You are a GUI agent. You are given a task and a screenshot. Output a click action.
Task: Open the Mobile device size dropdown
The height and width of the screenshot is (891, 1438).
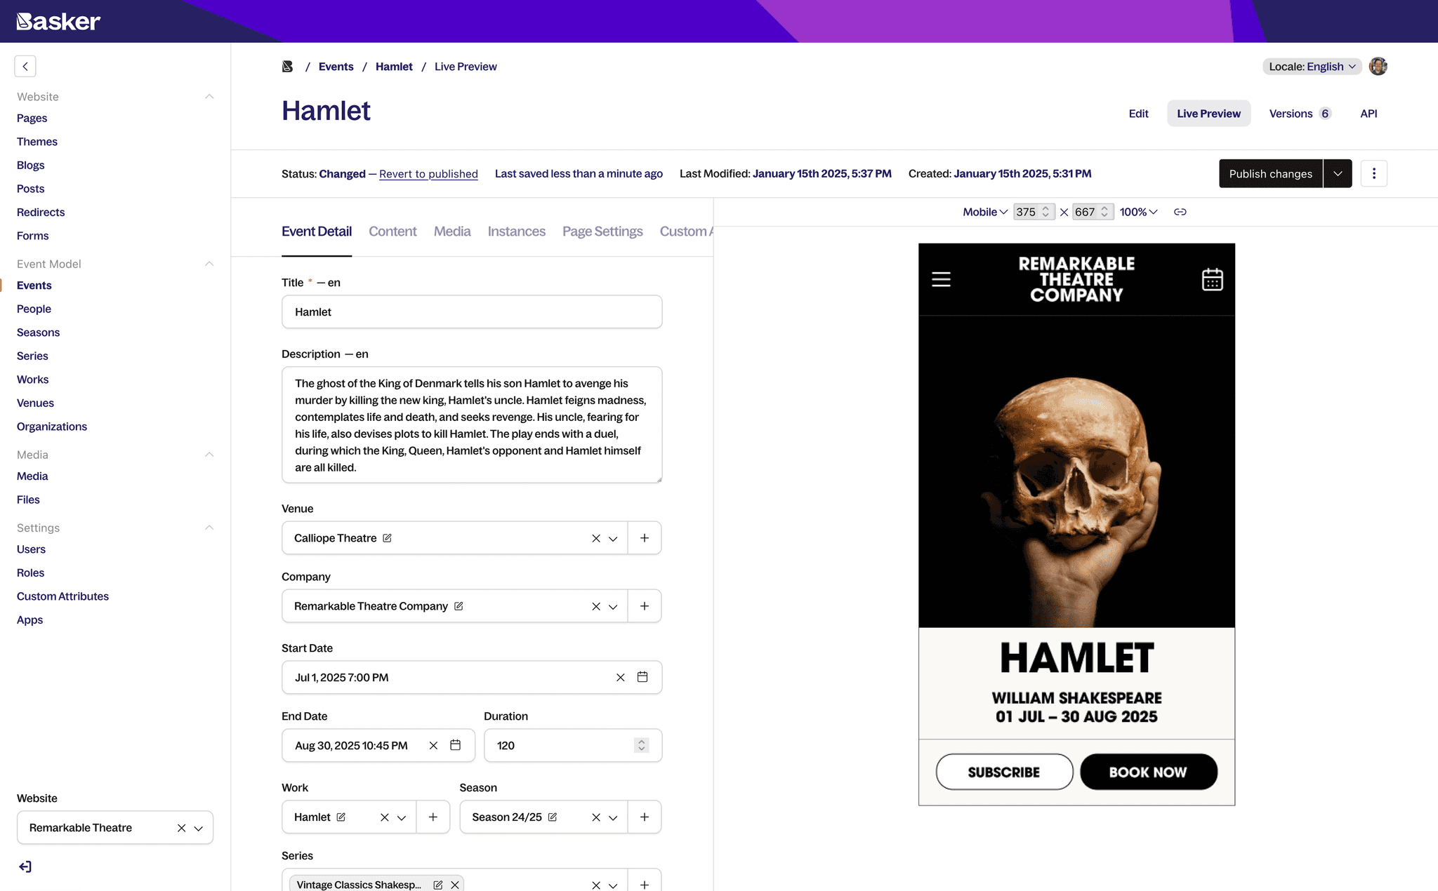point(985,212)
